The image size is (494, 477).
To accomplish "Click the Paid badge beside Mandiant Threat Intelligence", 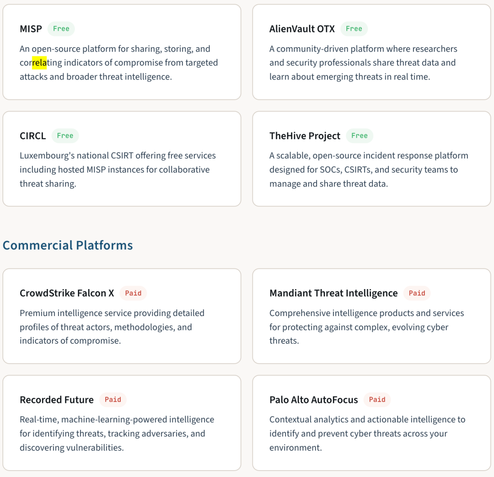I will click(x=417, y=293).
